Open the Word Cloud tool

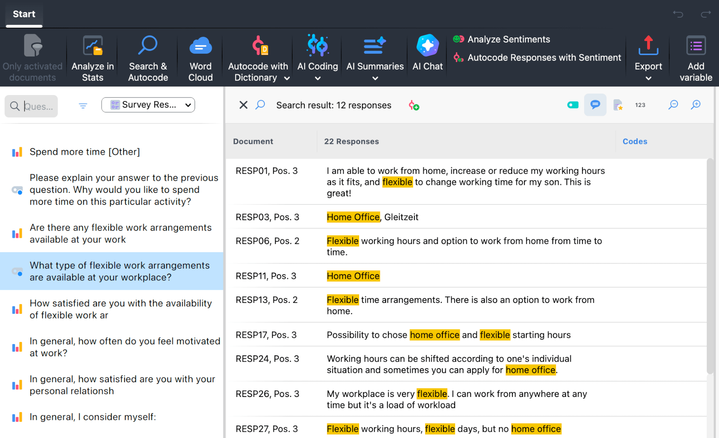(x=200, y=58)
